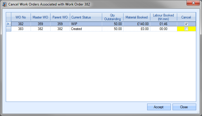Click the WIP status cell

[x=86, y=24]
